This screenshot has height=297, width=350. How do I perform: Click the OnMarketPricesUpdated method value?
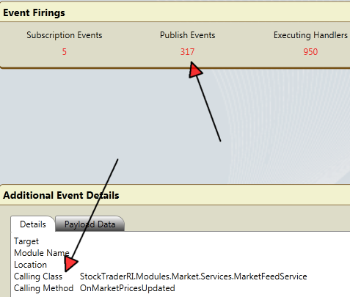[127, 288]
